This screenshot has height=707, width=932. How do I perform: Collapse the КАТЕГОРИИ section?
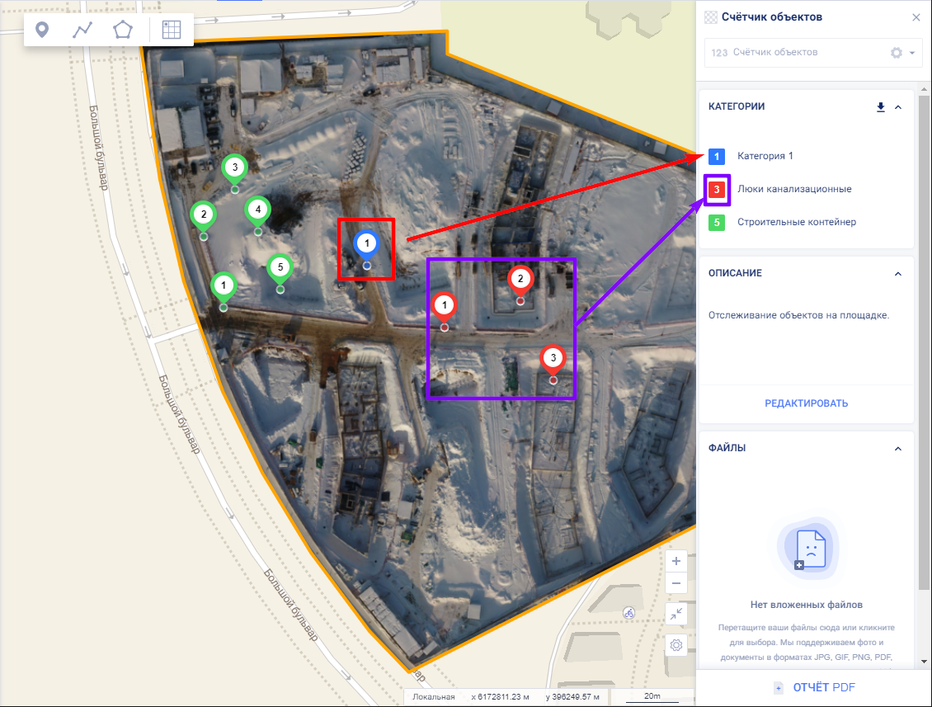pos(898,107)
